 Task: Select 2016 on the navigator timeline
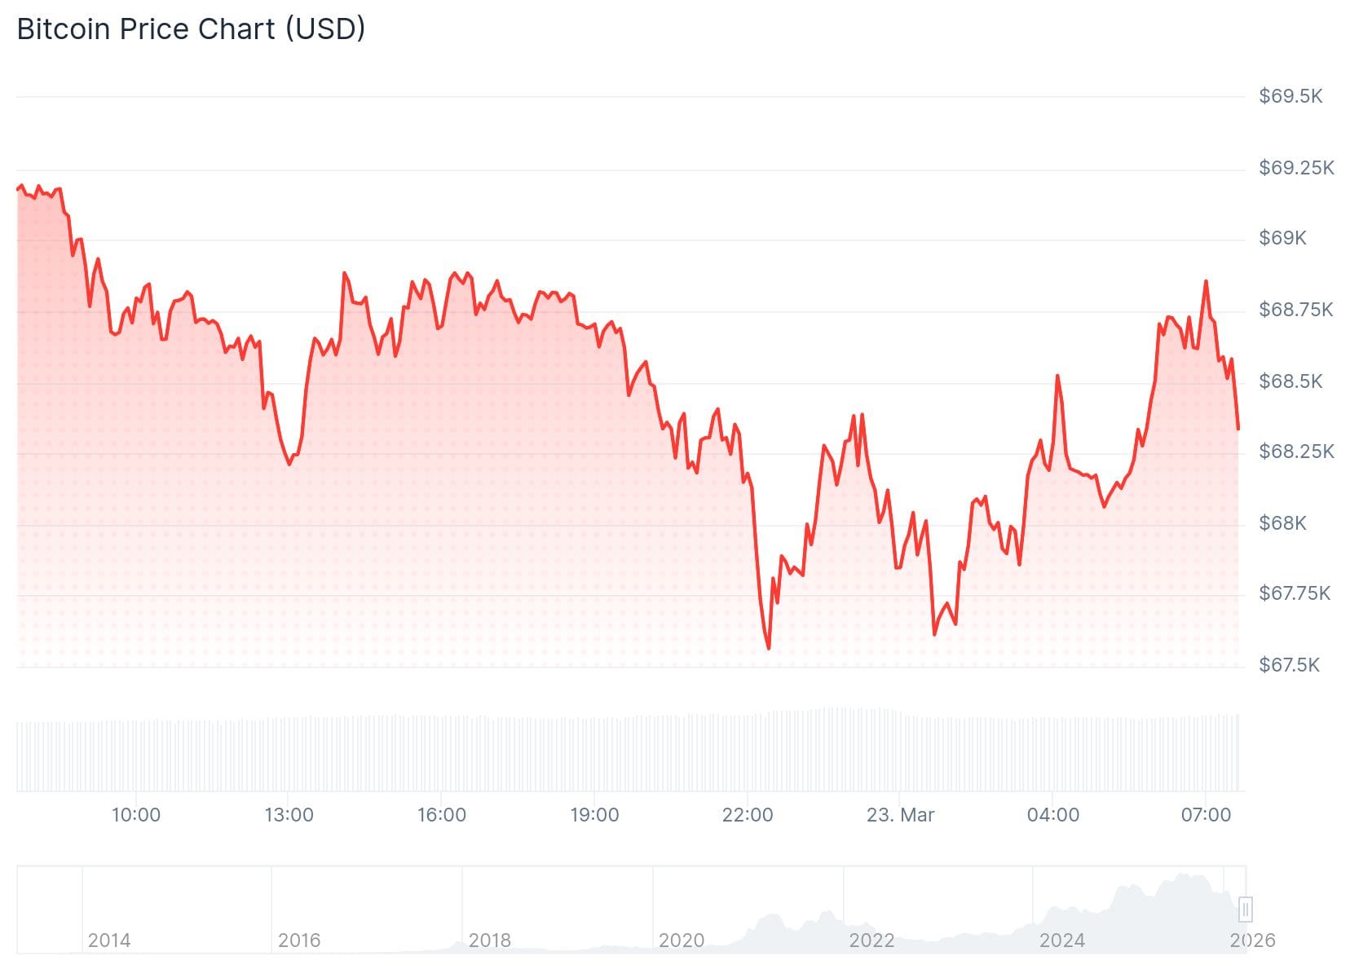coord(299,941)
